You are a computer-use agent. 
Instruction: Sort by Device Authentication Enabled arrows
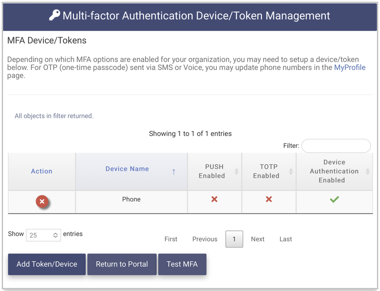(x=367, y=172)
